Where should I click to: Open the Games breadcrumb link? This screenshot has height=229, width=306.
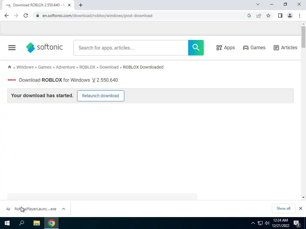click(x=45, y=67)
